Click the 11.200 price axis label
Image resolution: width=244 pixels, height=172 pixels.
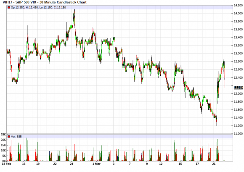click(x=238, y=126)
